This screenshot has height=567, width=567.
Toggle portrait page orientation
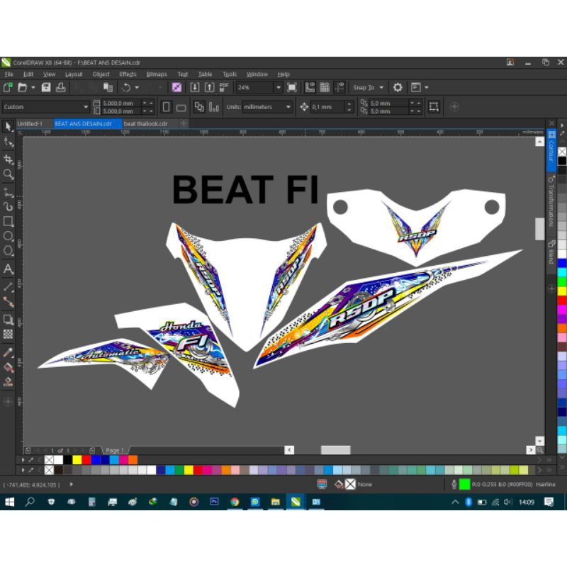click(x=166, y=106)
